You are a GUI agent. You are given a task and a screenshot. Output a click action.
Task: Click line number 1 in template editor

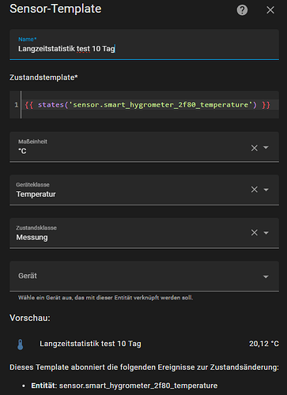tap(16, 105)
